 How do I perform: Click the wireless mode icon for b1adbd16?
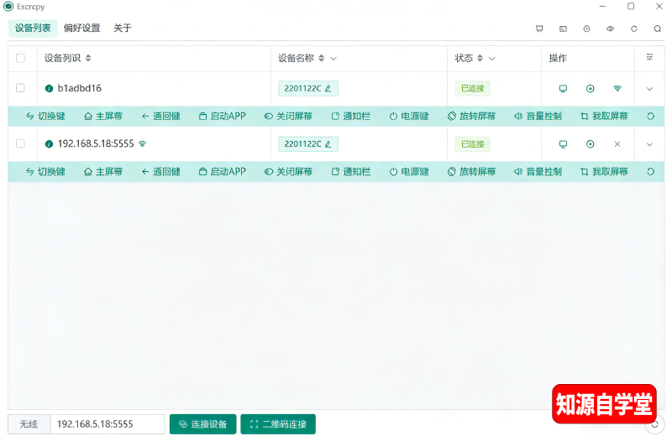617,88
